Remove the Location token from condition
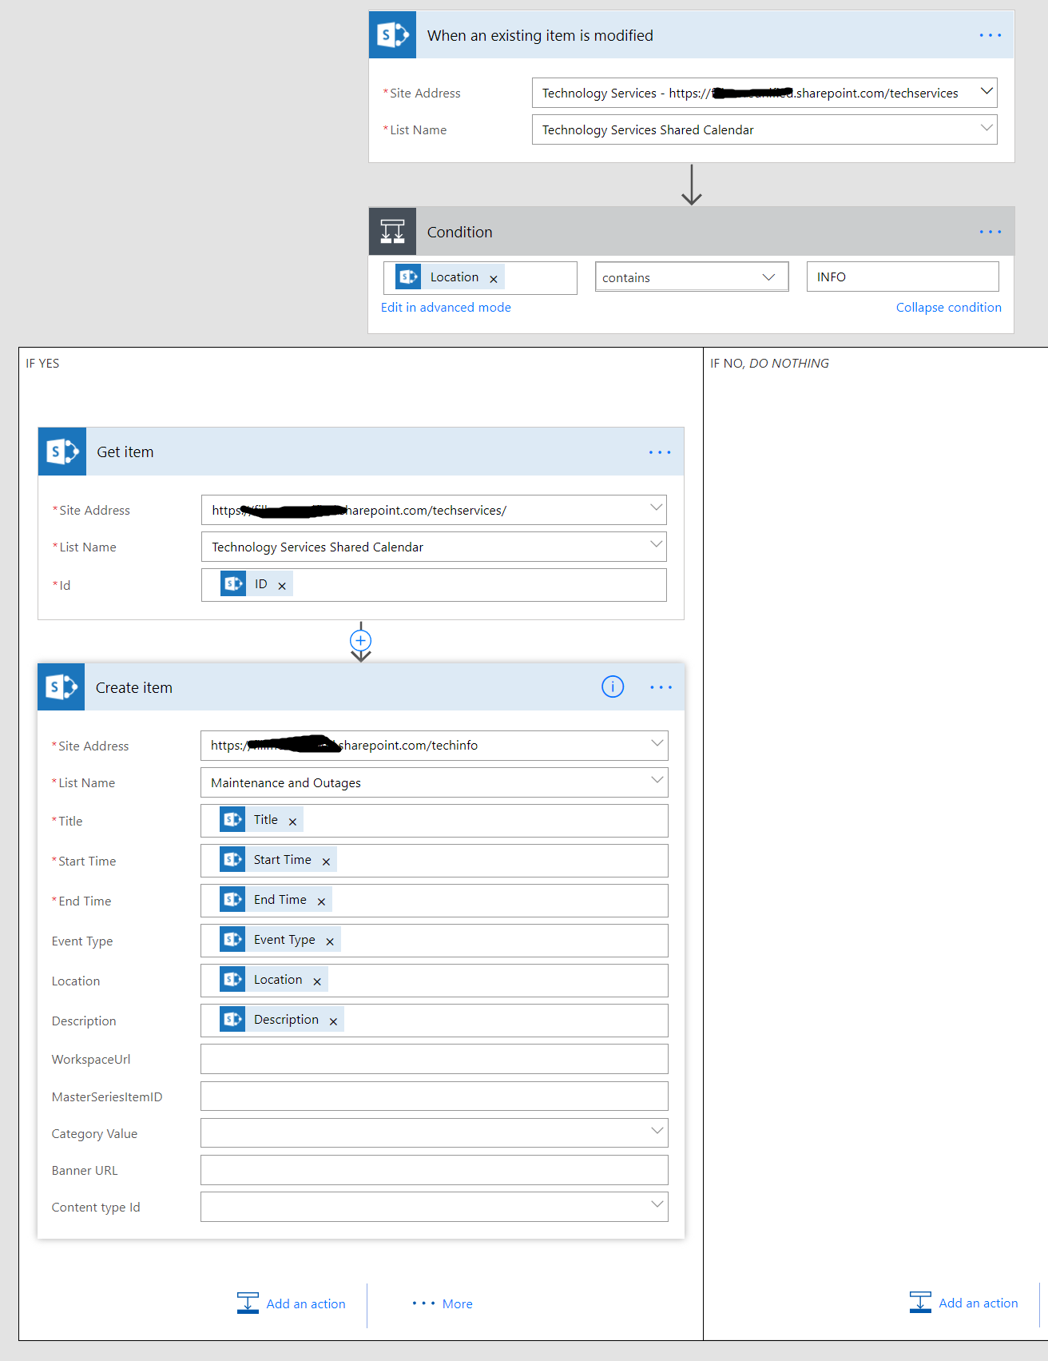Viewport: 1048px width, 1361px height. 494,279
